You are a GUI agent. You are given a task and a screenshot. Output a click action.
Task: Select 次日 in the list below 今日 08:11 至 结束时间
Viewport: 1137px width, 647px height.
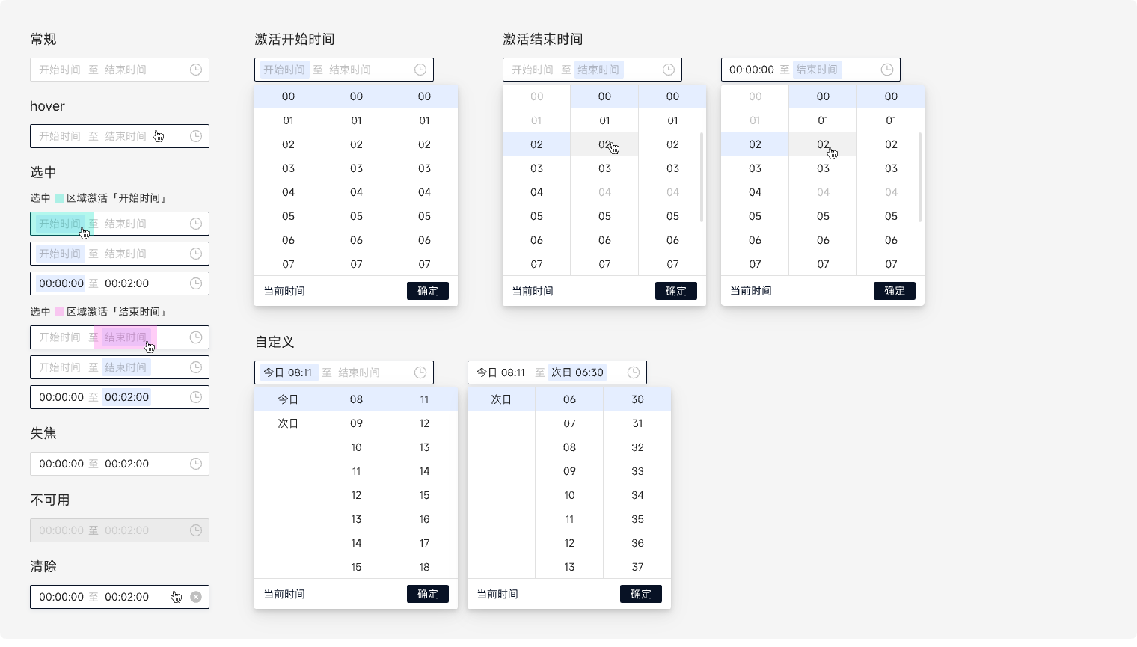pos(288,423)
